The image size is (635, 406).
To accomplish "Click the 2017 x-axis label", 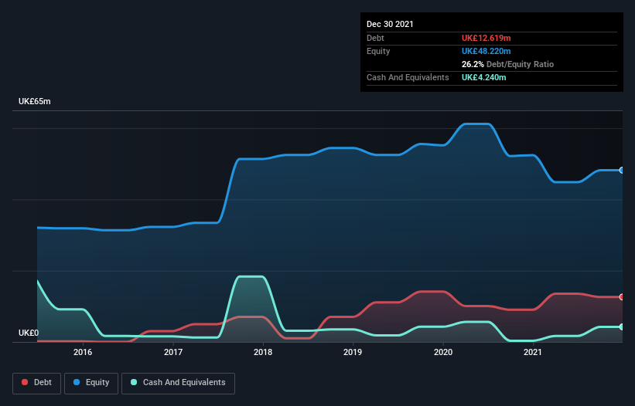I will (173, 352).
